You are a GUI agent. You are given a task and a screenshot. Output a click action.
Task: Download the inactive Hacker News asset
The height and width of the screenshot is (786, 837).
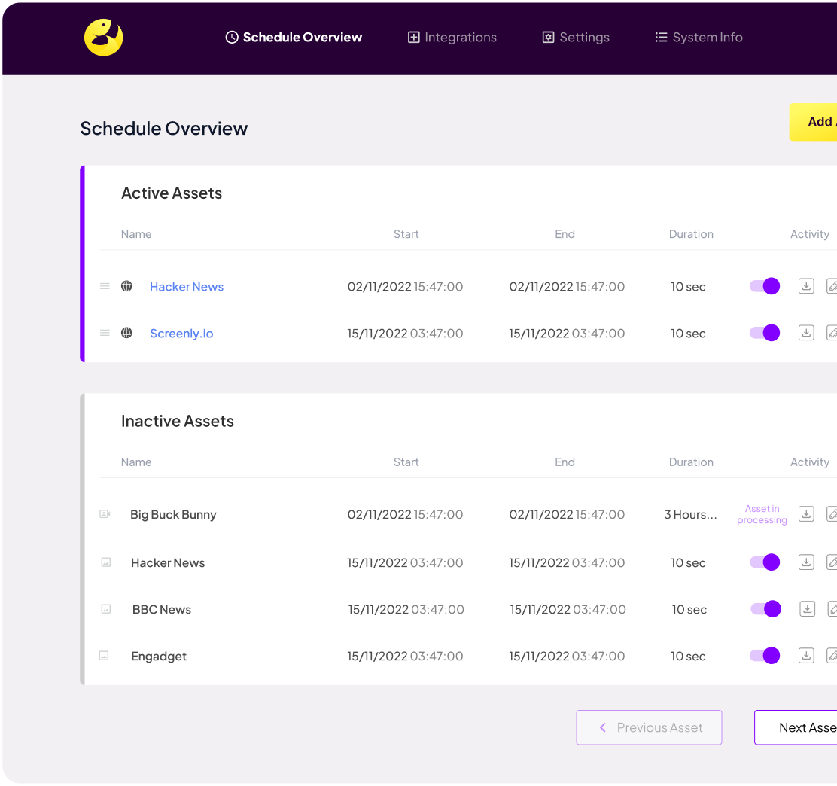(x=806, y=562)
